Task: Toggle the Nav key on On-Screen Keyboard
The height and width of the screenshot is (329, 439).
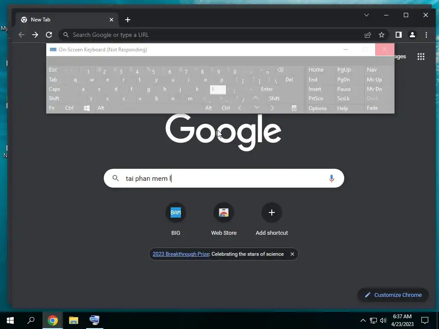Action: point(372,70)
